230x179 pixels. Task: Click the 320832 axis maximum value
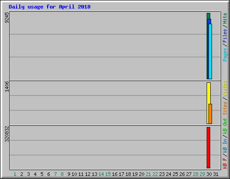click(7, 134)
